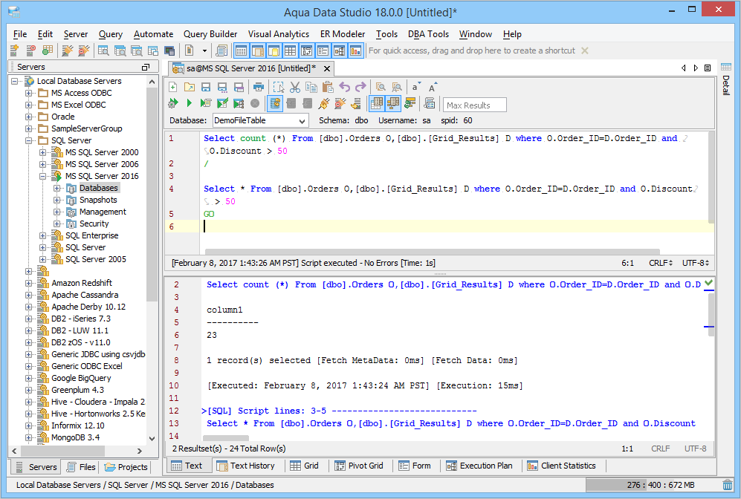Image resolution: width=741 pixels, height=499 pixels.
Task: Click the editor horizontal scrollbar
Action: pos(431,252)
